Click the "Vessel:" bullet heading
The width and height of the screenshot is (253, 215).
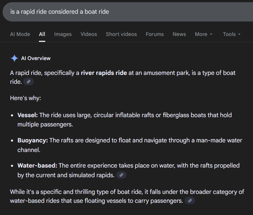27,115
